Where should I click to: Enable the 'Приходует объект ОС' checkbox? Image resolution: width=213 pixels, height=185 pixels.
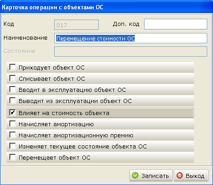(x=12, y=67)
